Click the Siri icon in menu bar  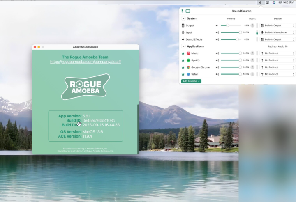[x=274, y=2]
